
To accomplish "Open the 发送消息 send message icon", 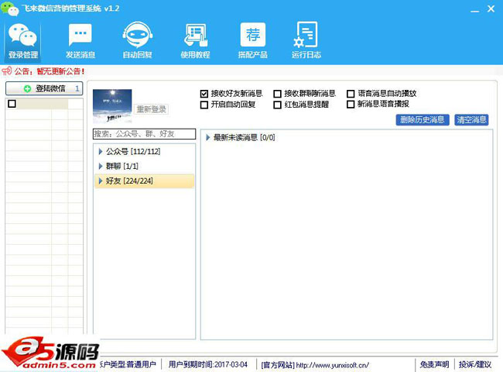I will [80, 41].
